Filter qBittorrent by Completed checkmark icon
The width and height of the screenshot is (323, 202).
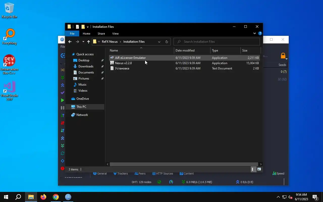click(x=62, y=93)
